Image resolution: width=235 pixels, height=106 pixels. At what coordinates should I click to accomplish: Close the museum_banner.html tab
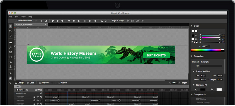point(46,25)
